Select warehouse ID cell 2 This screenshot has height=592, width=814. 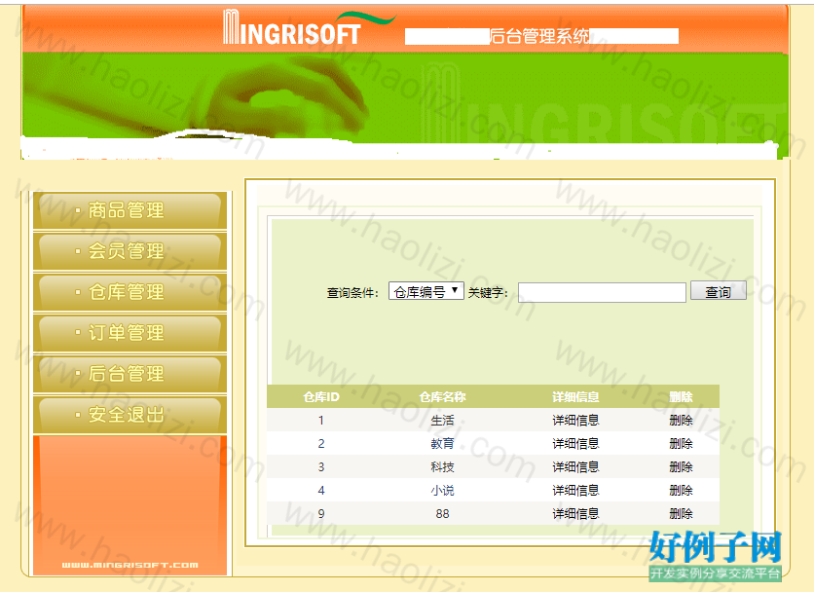[320, 443]
